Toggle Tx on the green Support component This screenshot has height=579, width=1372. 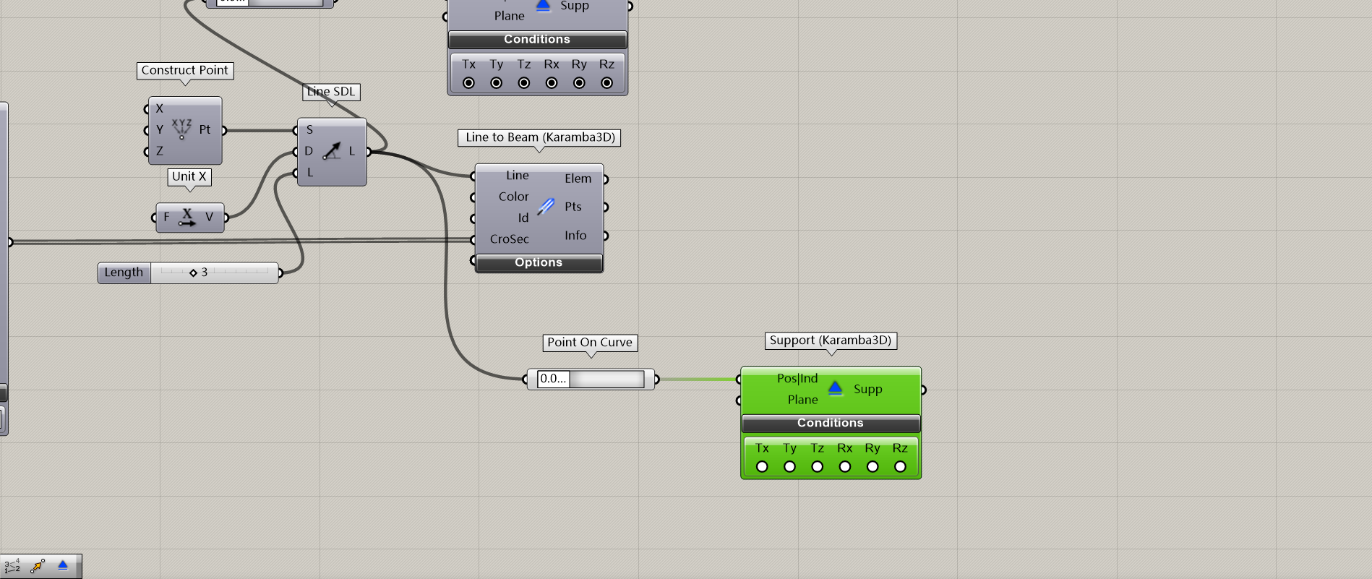tap(762, 466)
